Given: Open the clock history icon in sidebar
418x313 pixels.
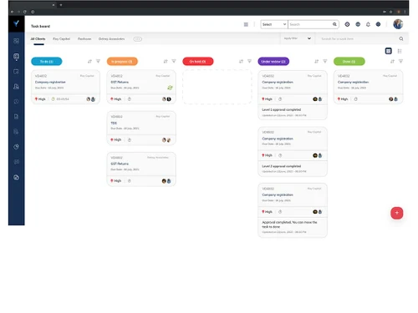Looking at the screenshot, I should (x=17, y=102).
